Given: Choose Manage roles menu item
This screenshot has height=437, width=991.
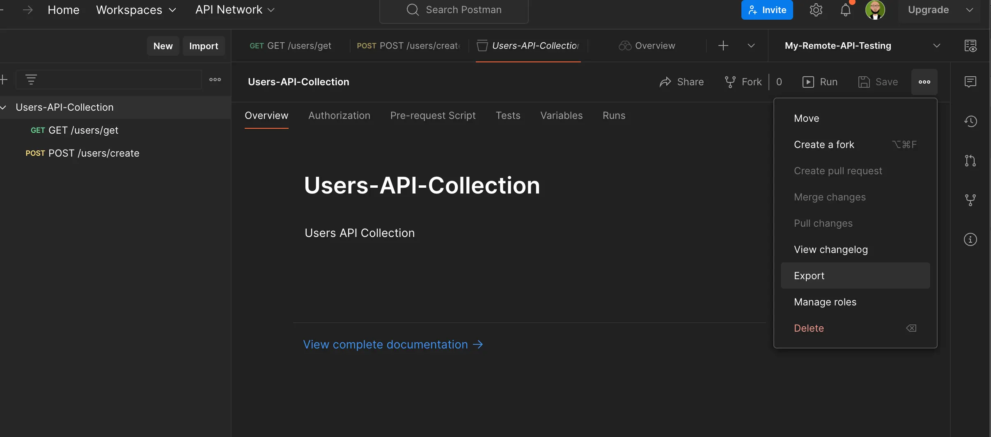Looking at the screenshot, I should [855, 302].
